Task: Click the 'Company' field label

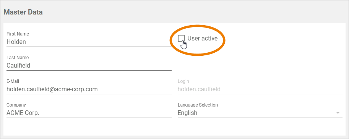Action: click(x=16, y=105)
